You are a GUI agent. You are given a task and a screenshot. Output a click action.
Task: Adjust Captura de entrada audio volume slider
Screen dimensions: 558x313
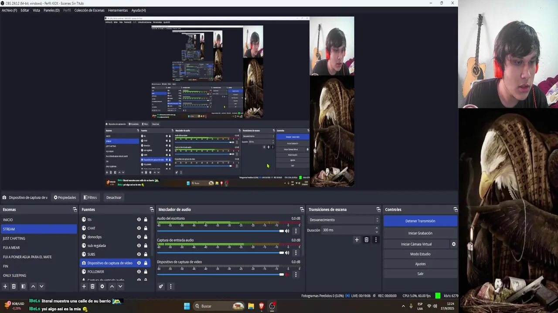pyautogui.click(x=220, y=253)
